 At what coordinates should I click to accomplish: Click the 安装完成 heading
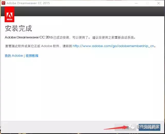click(18, 28)
